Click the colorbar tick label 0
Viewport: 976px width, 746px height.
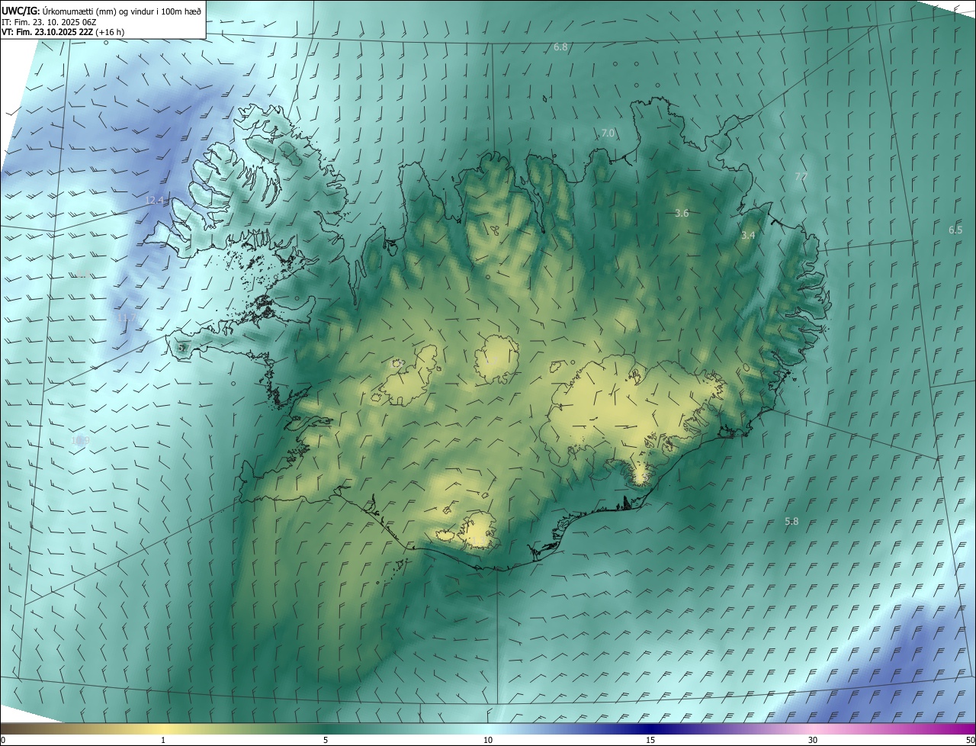(3, 740)
